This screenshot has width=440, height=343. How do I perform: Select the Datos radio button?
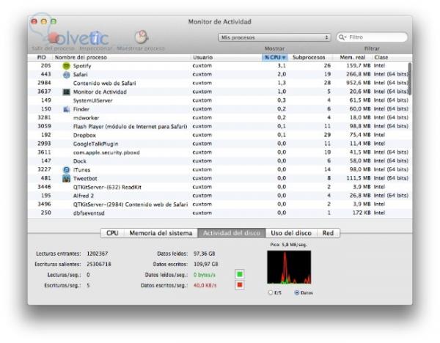pos(296,292)
